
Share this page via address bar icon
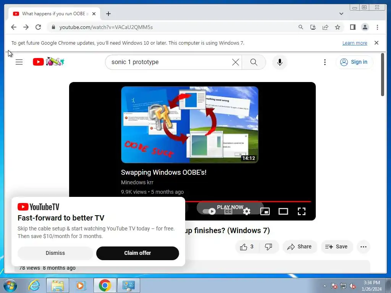point(325,27)
